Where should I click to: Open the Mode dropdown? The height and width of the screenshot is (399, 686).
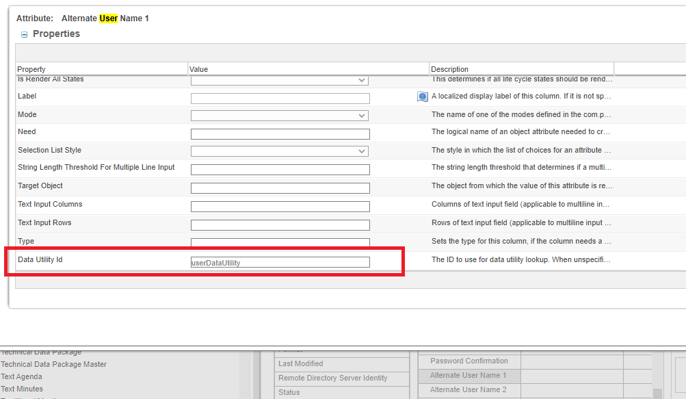point(362,114)
